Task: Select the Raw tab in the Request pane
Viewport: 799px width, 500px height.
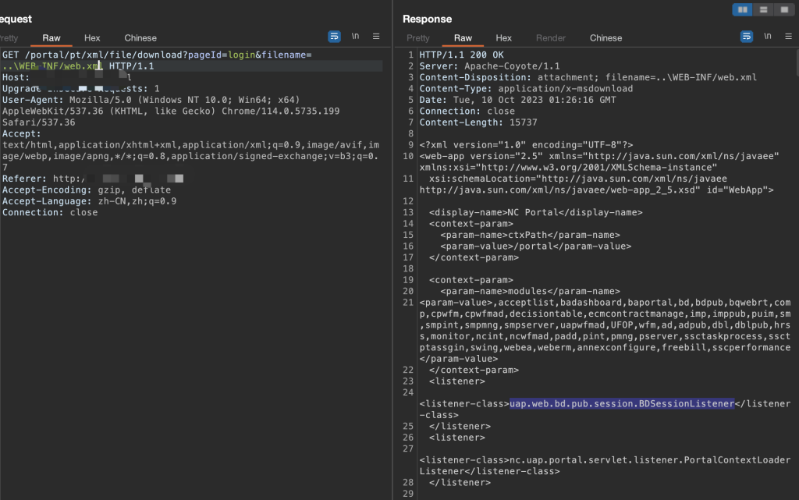Action: tap(51, 38)
